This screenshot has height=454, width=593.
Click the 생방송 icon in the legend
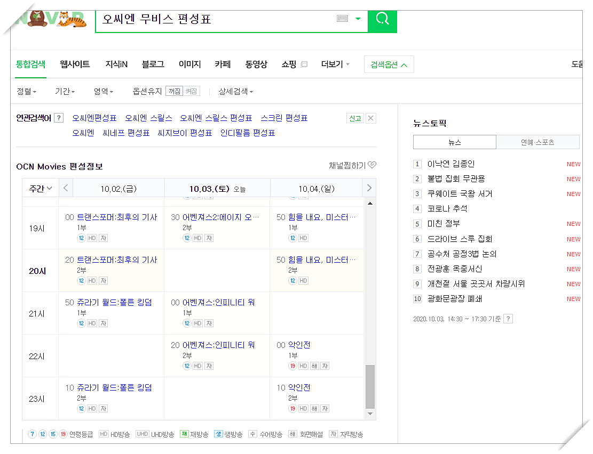click(x=218, y=434)
